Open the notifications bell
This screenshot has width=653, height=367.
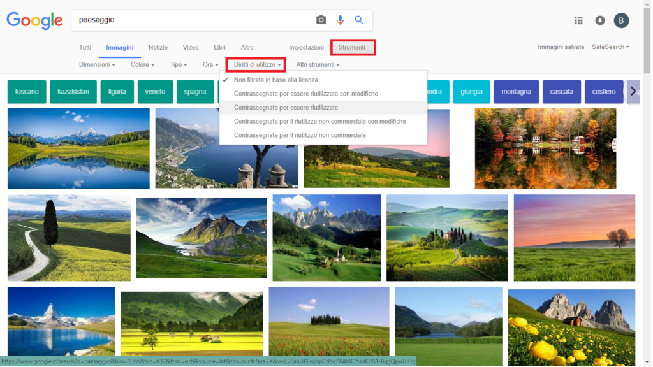tap(600, 20)
